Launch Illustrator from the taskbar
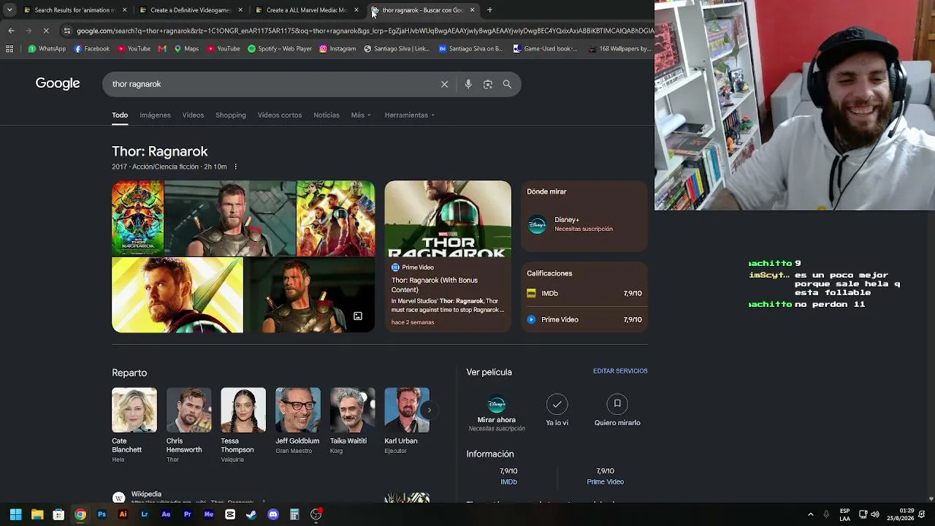The height and width of the screenshot is (526, 935). (x=123, y=514)
